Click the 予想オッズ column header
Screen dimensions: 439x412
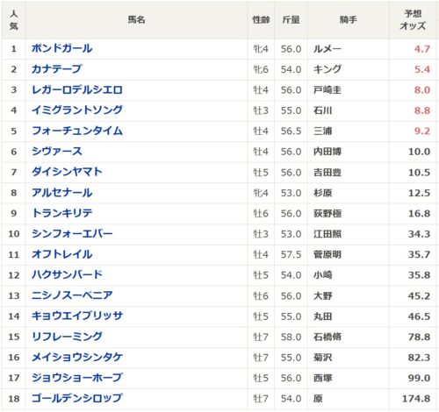coord(413,20)
